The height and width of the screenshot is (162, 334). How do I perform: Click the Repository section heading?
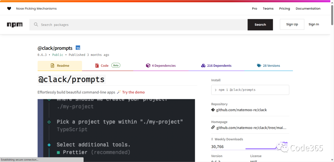219,104
